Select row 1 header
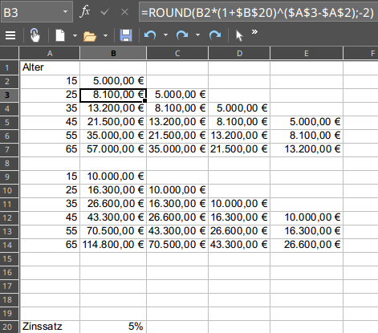Screen dimensions: 378x333 (10, 67)
